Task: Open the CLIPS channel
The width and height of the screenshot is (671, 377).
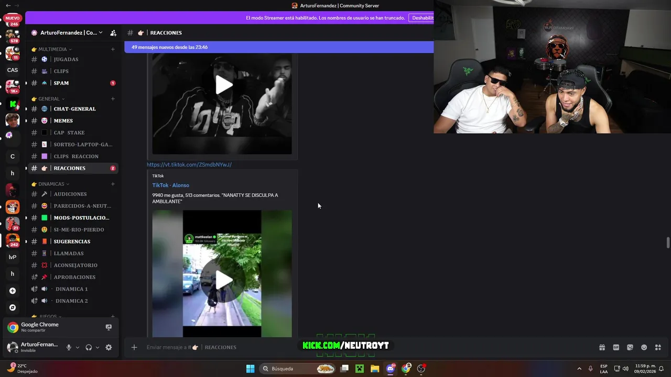Action: pos(73,71)
